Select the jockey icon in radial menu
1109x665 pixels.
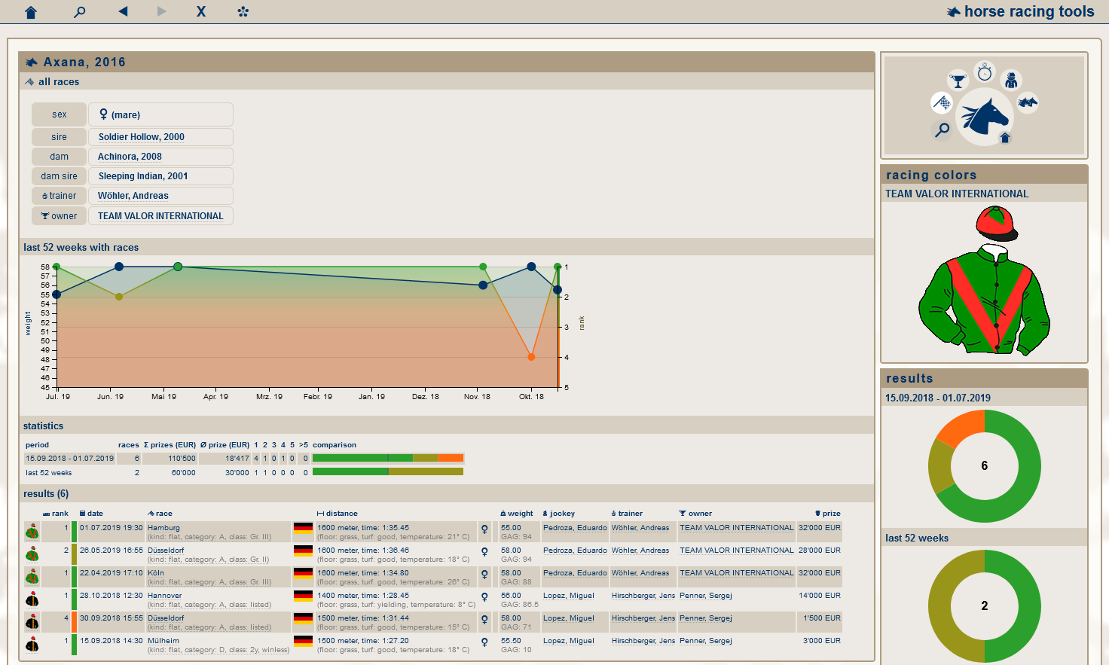pyautogui.click(x=1011, y=79)
